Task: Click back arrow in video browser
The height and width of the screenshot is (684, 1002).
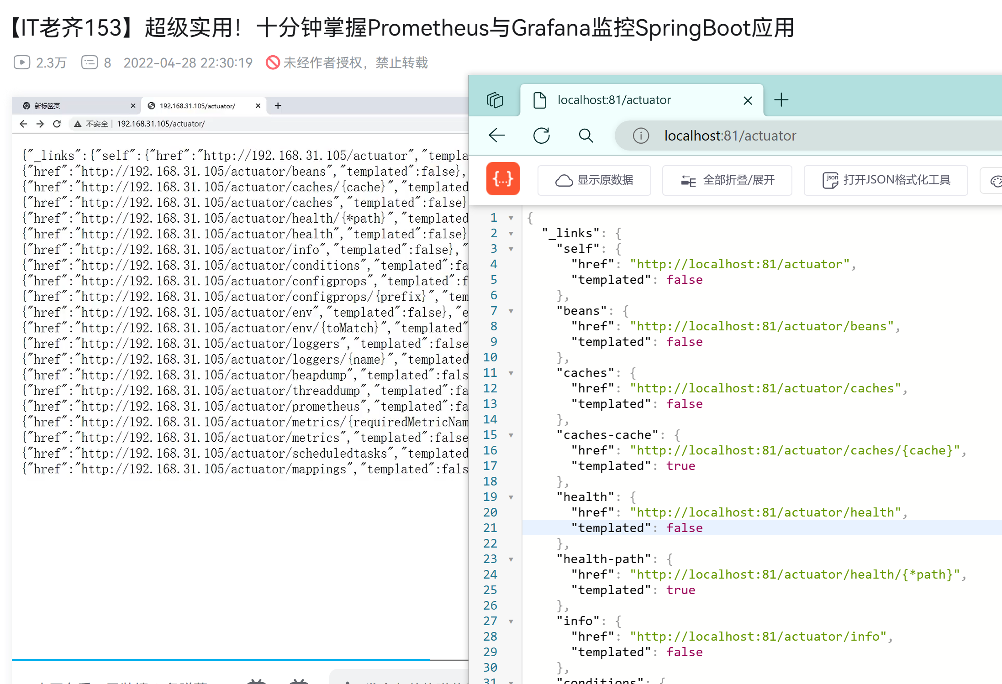Action: coord(23,124)
